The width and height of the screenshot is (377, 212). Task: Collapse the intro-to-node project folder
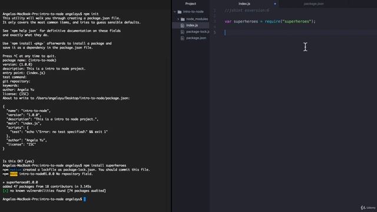click(x=175, y=12)
